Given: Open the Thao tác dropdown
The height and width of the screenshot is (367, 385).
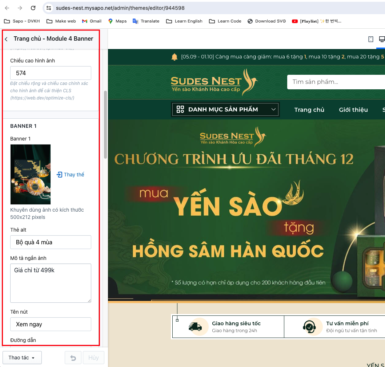Looking at the screenshot, I should pos(22,358).
